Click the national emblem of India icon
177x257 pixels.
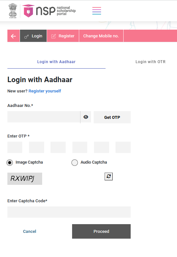[13, 11]
